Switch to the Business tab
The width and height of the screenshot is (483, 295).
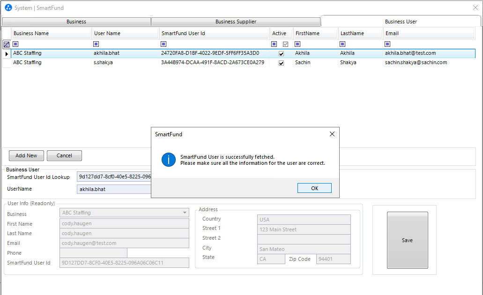[76, 22]
